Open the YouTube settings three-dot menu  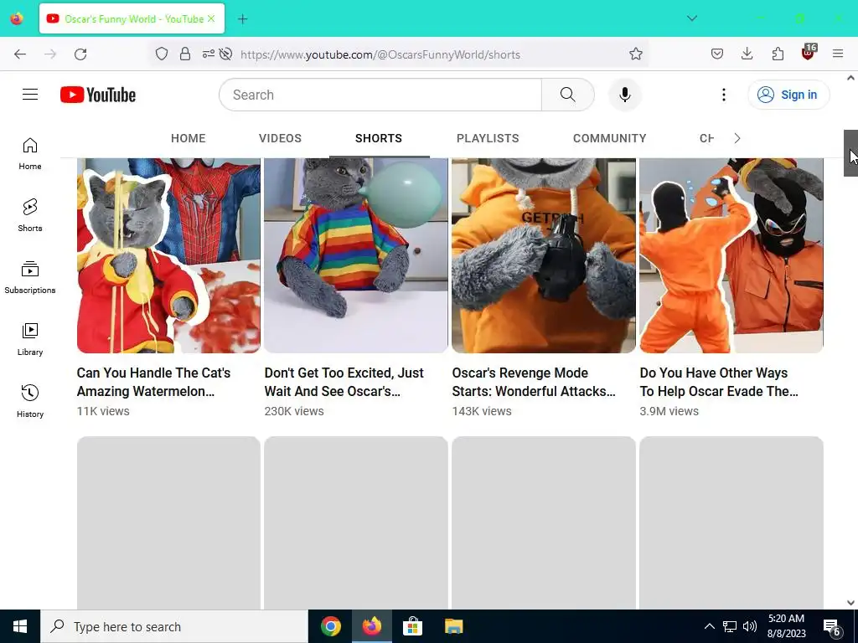coord(723,95)
